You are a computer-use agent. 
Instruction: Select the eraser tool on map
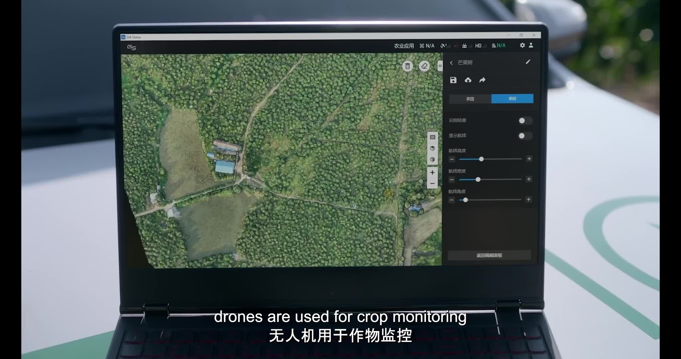click(x=424, y=66)
